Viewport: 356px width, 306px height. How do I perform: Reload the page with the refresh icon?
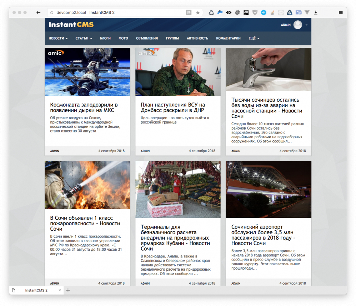52,13
